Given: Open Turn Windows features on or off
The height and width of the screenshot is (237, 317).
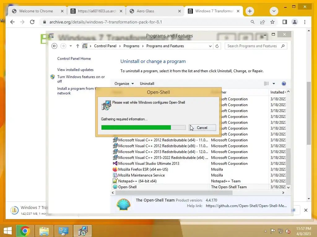Looking at the screenshot, I should pyautogui.click(x=81, y=79).
